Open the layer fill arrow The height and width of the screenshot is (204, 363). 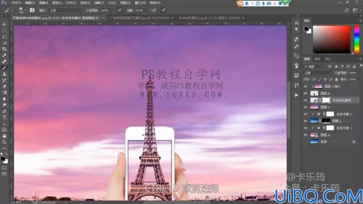[x=360, y=80]
